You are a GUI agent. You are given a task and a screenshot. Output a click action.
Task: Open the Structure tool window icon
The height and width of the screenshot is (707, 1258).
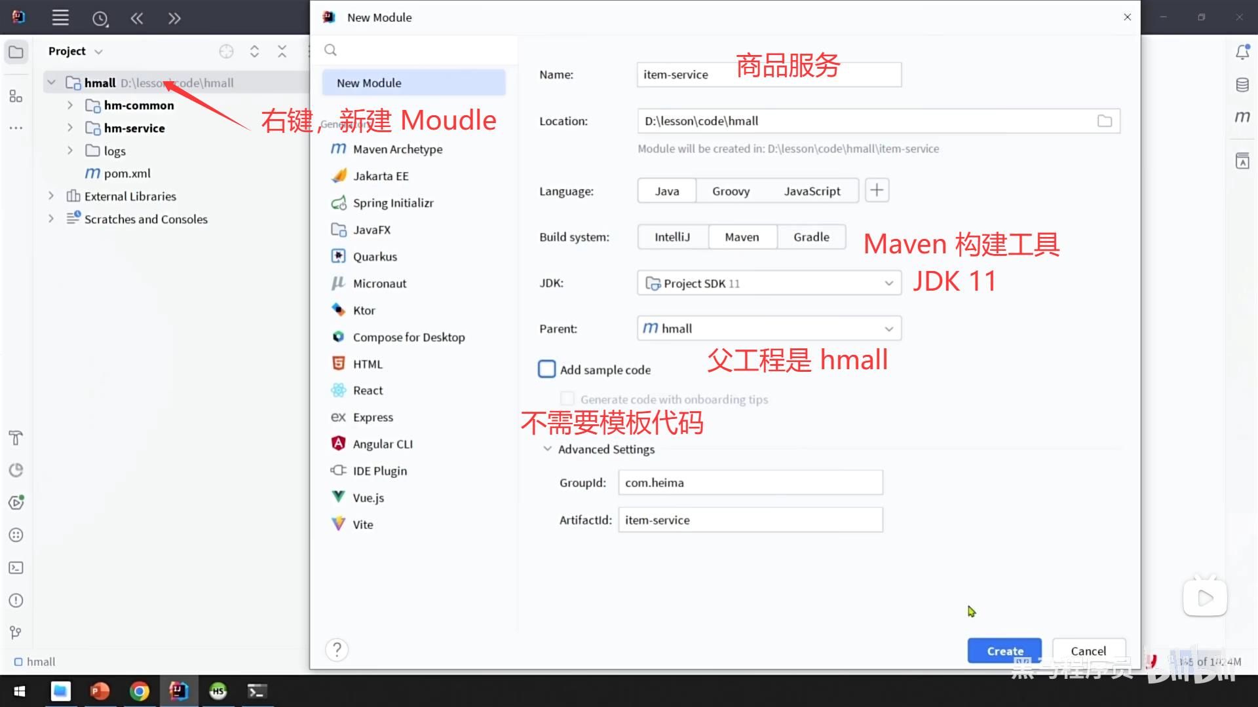pos(16,96)
